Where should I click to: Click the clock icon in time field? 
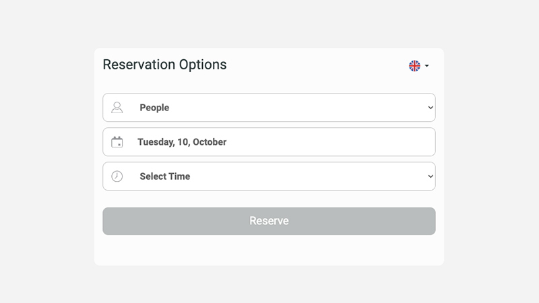(117, 176)
